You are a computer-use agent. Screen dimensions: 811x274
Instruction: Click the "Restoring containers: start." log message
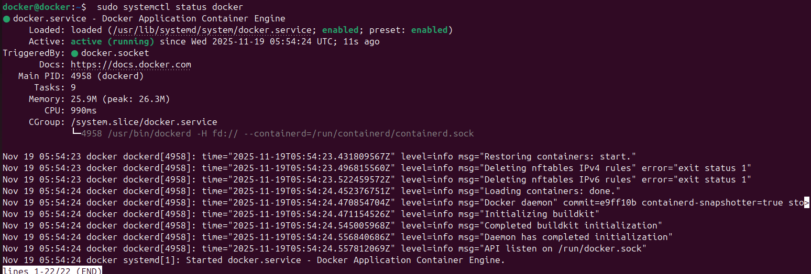coord(560,156)
